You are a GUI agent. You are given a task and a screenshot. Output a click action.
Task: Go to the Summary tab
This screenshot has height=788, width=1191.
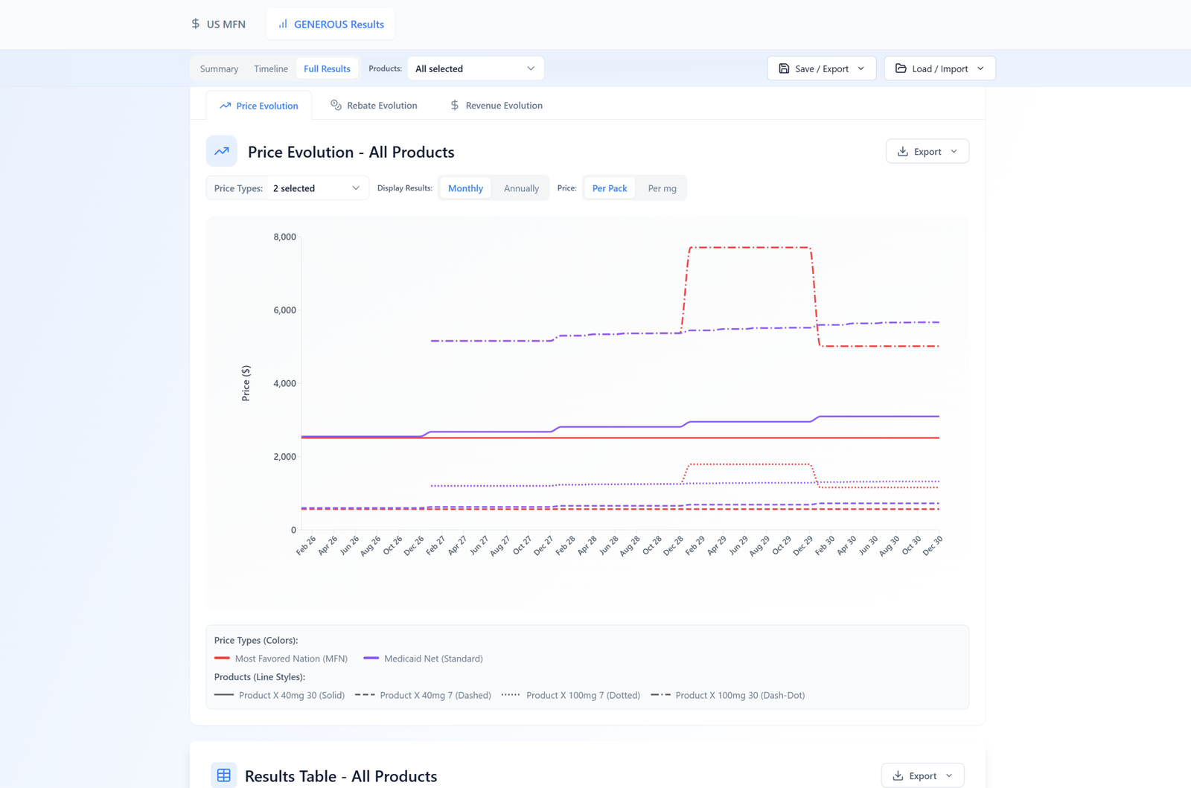(x=219, y=68)
